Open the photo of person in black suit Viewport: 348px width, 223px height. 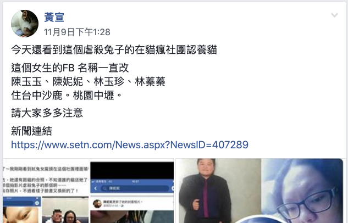(x=219, y=191)
